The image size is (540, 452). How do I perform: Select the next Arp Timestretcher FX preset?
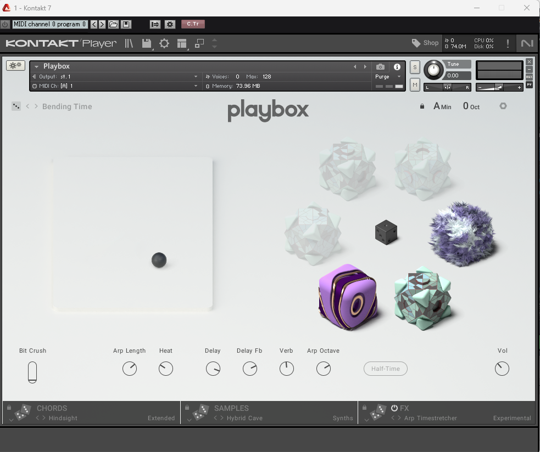pyautogui.click(x=399, y=417)
